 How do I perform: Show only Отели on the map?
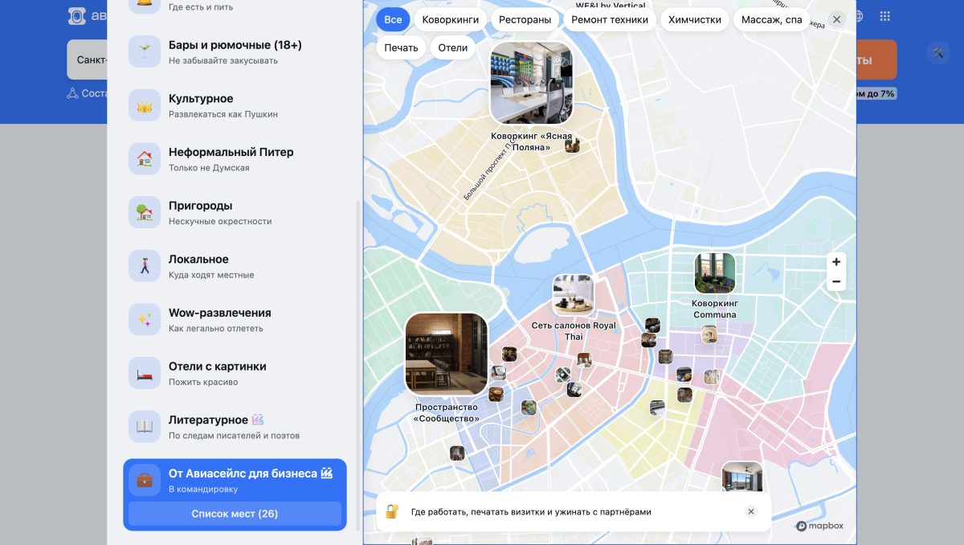click(453, 47)
